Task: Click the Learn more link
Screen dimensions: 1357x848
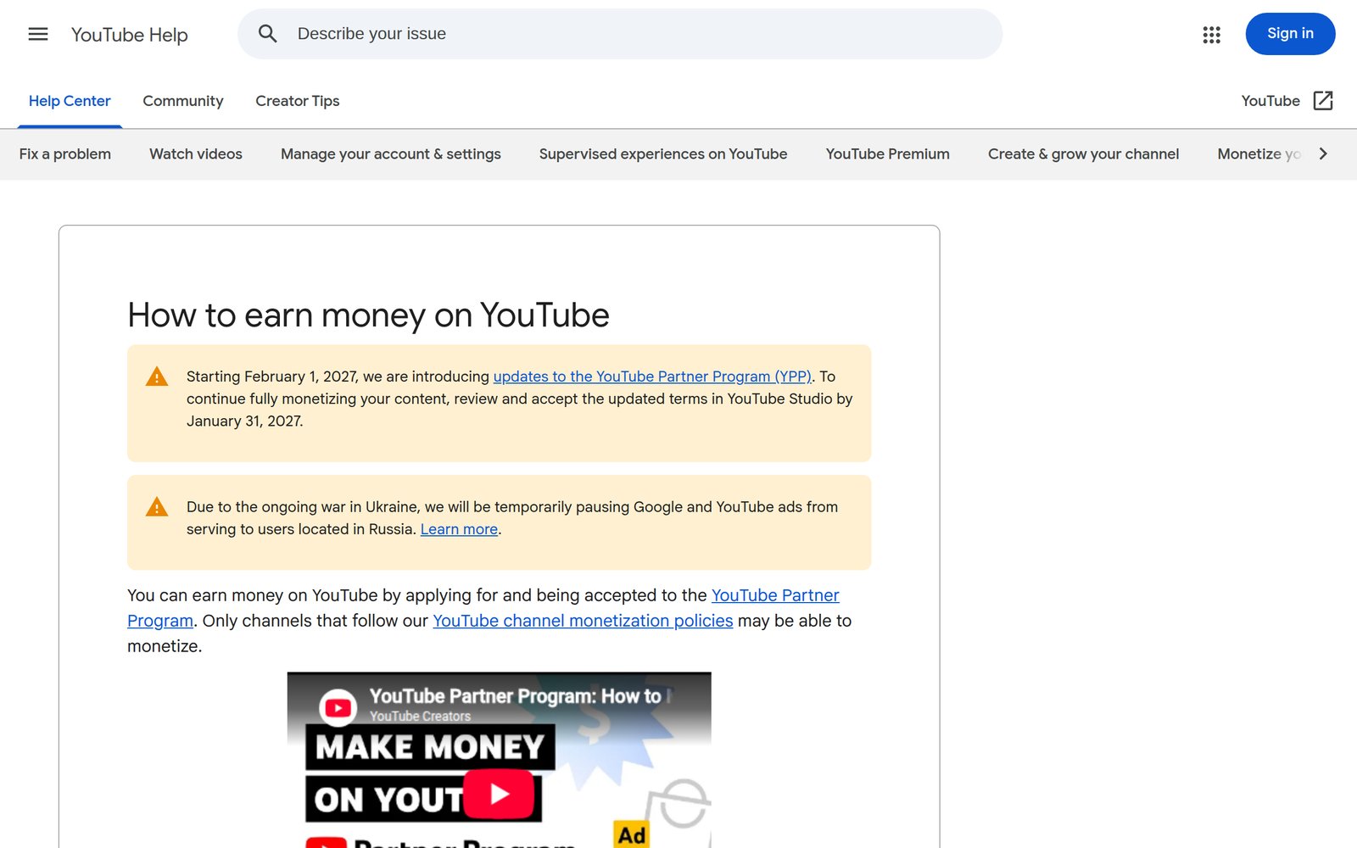Action: point(459,529)
